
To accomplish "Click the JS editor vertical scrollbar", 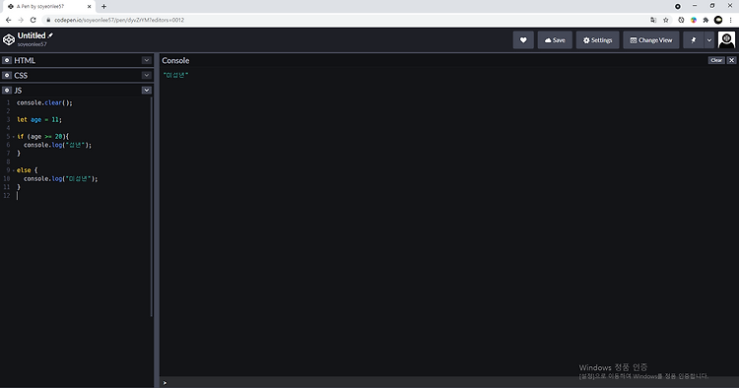I will pos(152,207).
